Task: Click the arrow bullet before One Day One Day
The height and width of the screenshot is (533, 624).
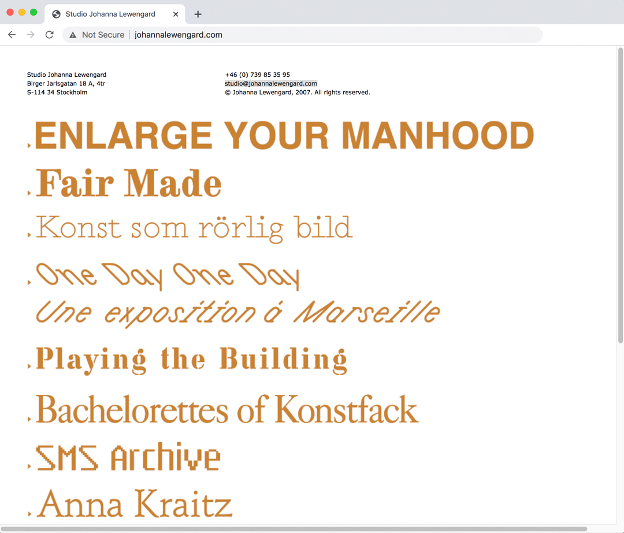Action: point(29,282)
